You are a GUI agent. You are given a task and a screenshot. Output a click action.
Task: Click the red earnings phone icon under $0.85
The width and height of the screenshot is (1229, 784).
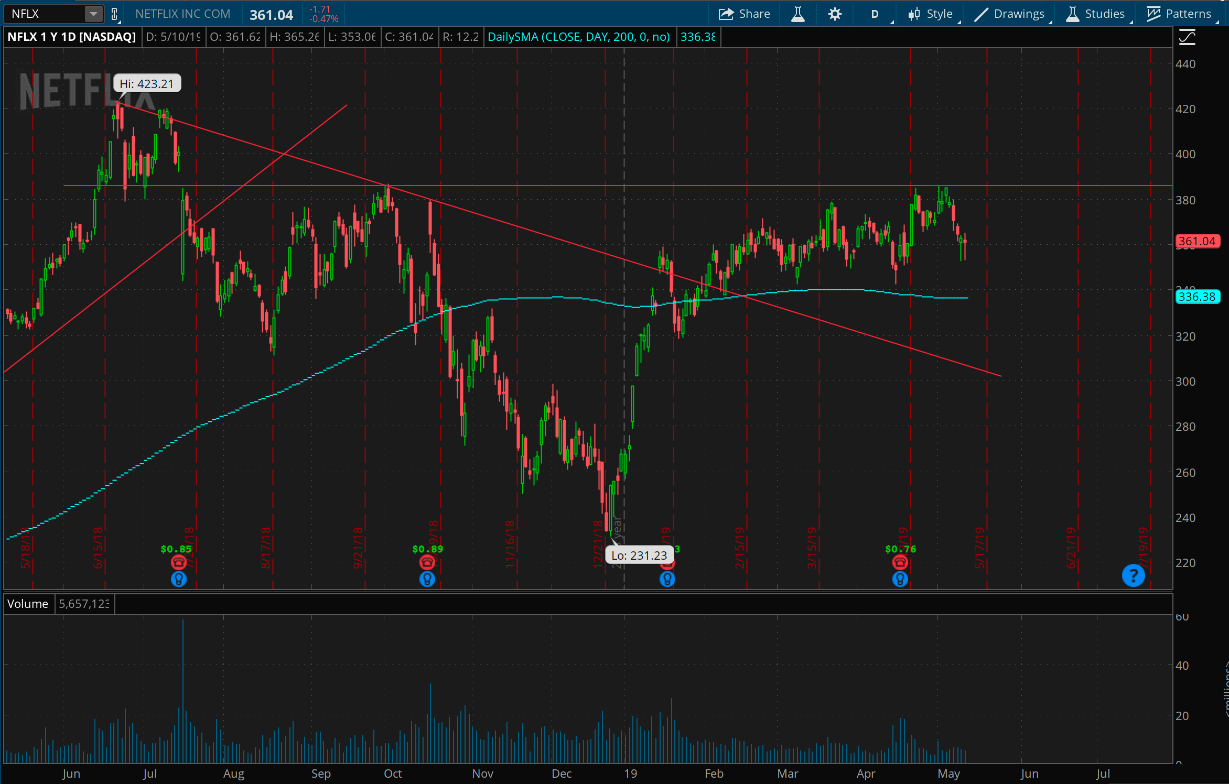(x=178, y=562)
